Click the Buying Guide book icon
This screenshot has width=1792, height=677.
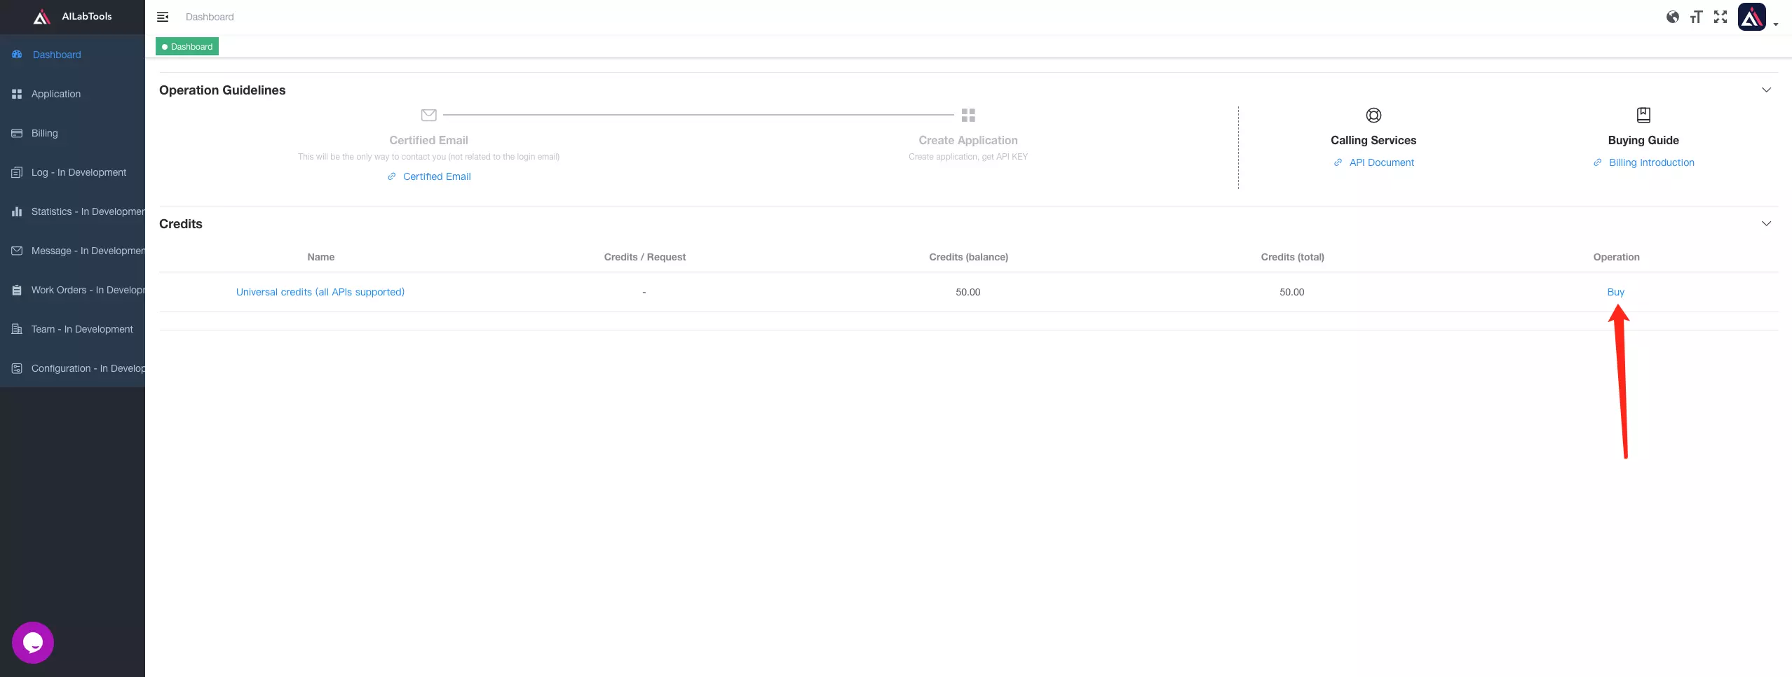pyautogui.click(x=1643, y=115)
